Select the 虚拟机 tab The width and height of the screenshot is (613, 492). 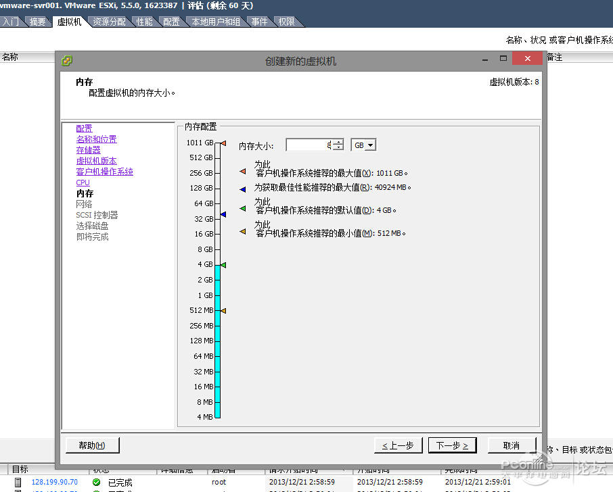coord(69,22)
